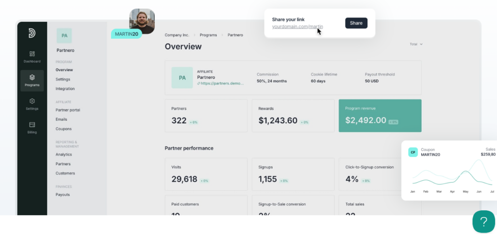The image size is (497, 234).
Task: Open Analytics under Reporting & Management
Action: (64, 155)
